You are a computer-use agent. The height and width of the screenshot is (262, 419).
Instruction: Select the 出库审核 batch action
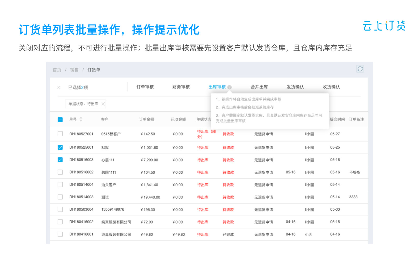tap(217, 87)
